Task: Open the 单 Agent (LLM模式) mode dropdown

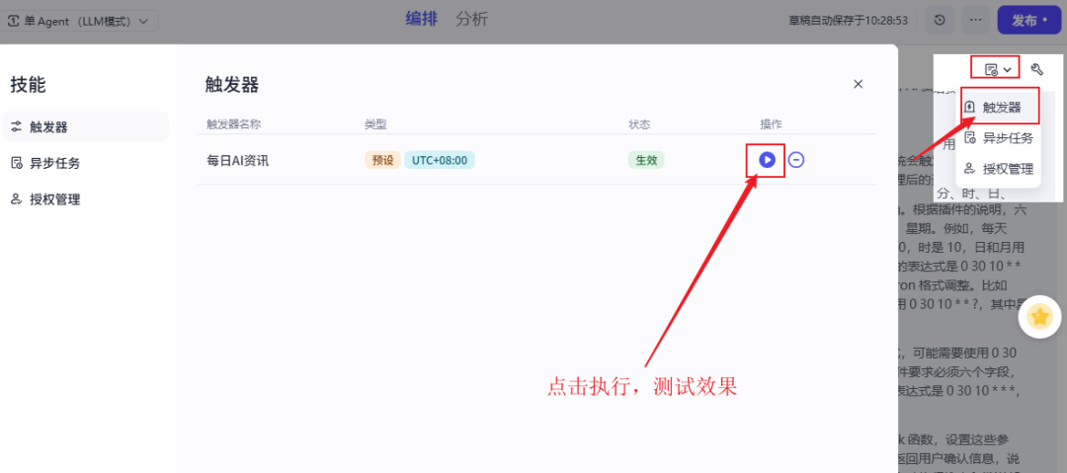Action: coord(82,21)
